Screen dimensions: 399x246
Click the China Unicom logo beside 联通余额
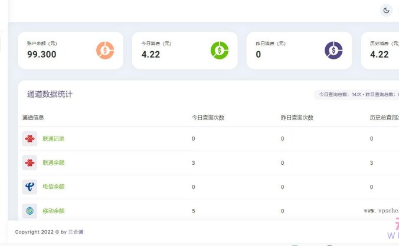30,163
